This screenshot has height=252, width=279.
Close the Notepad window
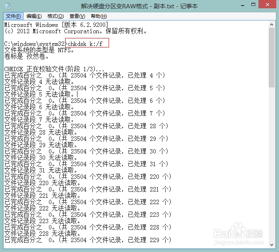click(x=268, y=4)
